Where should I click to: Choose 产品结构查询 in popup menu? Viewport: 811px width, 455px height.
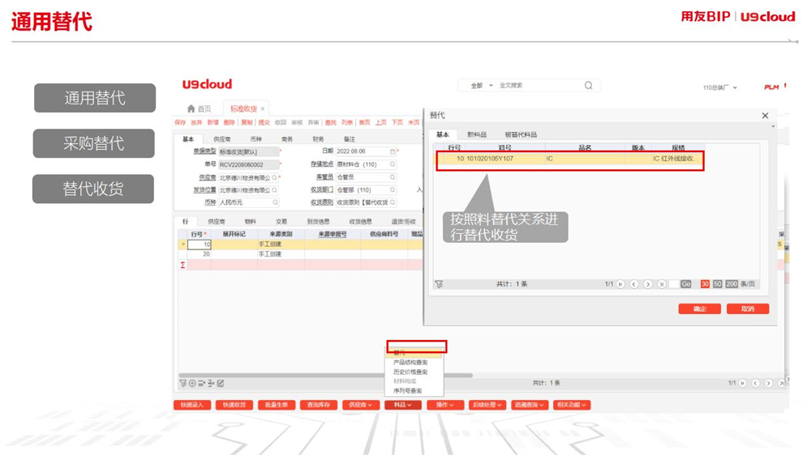(410, 363)
